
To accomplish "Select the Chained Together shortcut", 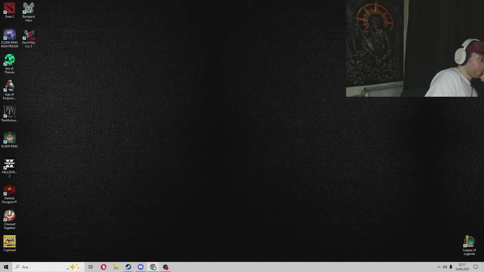I will [9, 220].
